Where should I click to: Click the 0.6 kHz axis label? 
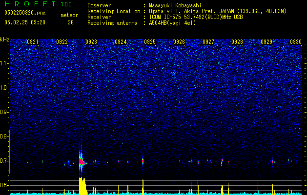(x=4, y=185)
